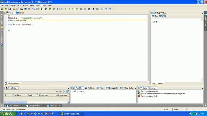Image resolution: width=207 pixels, height=116 pixels.
Task: Minimize the Debug Messages panel
Action: click(202, 88)
